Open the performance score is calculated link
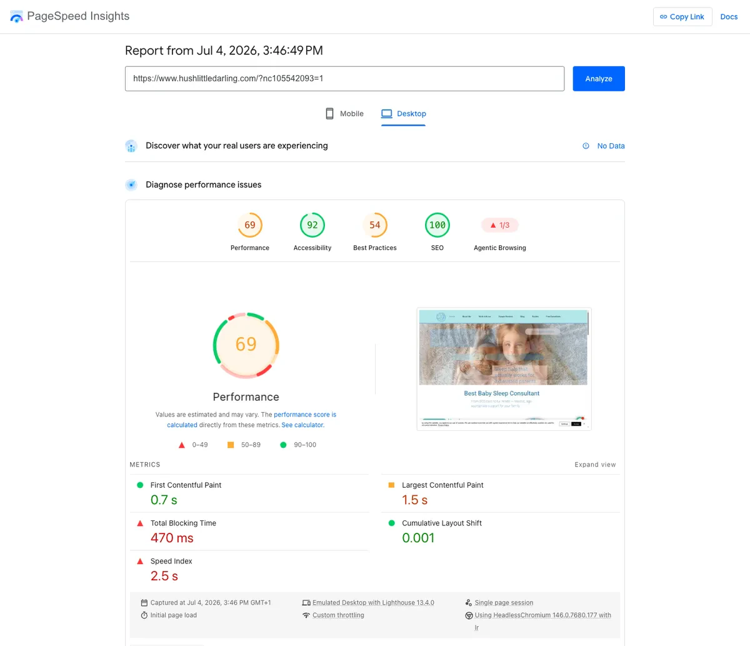This screenshot has height=646, width=750. coord(251,420)
